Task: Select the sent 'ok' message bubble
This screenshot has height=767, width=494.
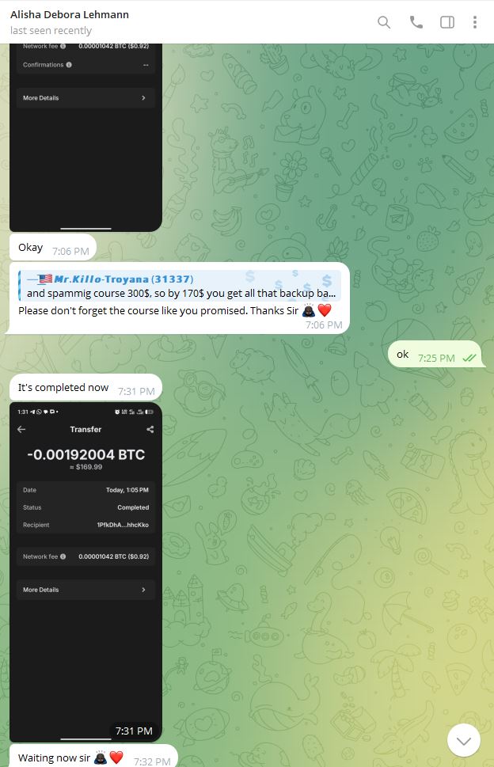Action: point(435,354)
